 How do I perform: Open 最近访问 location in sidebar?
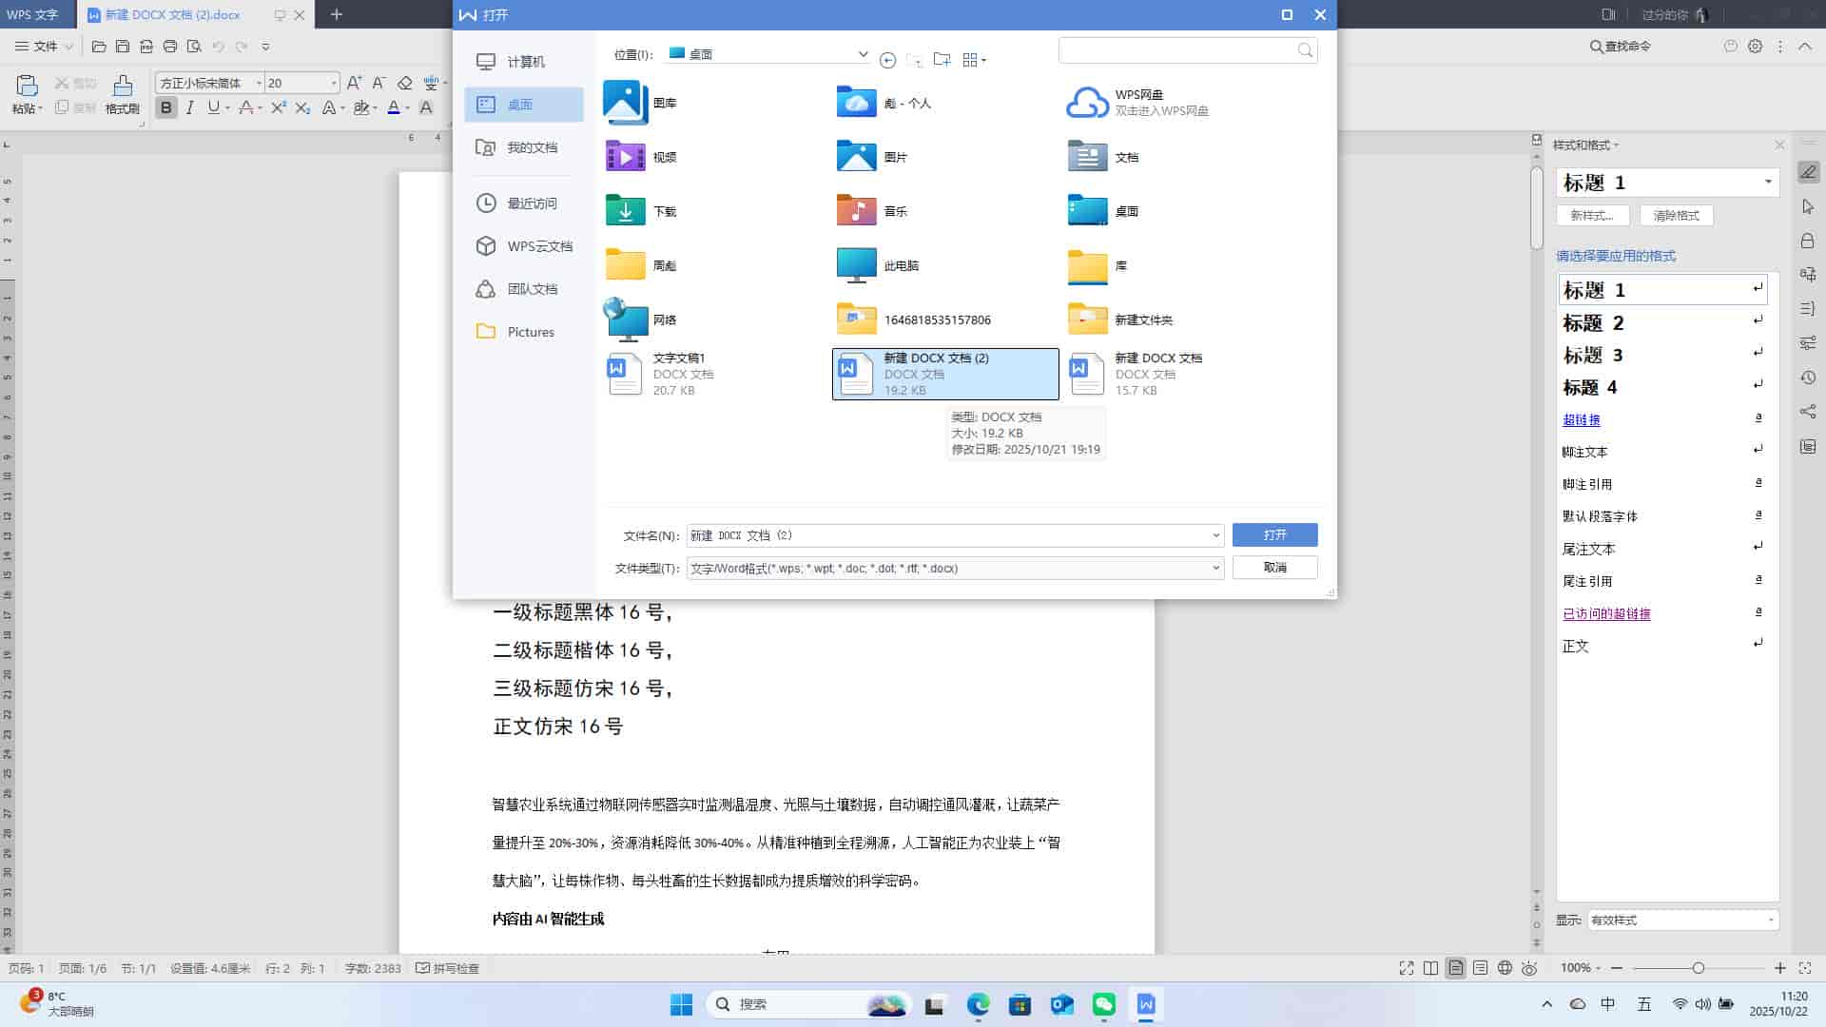tap(524, 203)
